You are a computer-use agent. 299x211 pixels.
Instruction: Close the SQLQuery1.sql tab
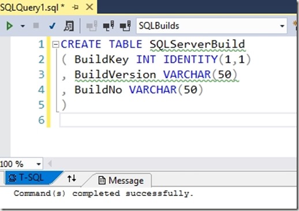coord(89,7)
